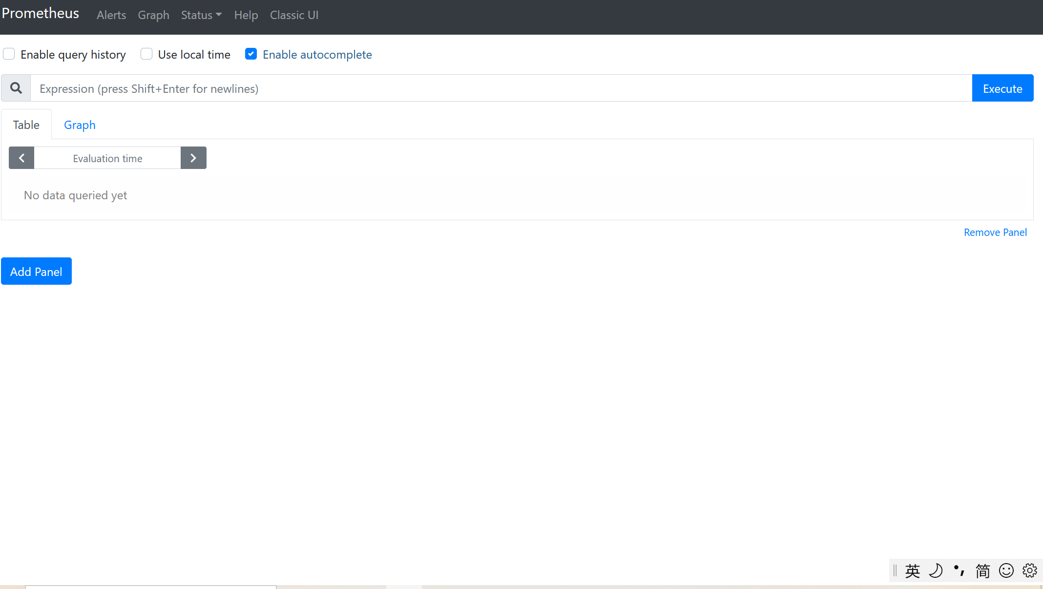
Task: Click the Remove Panel link
Action: click(995, 232)
